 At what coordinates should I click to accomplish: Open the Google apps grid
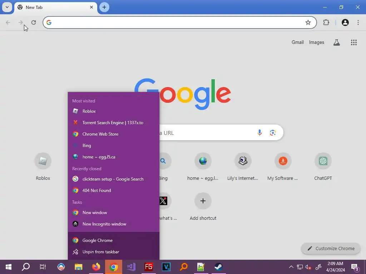pyautogui.click(x=354, y=42)
